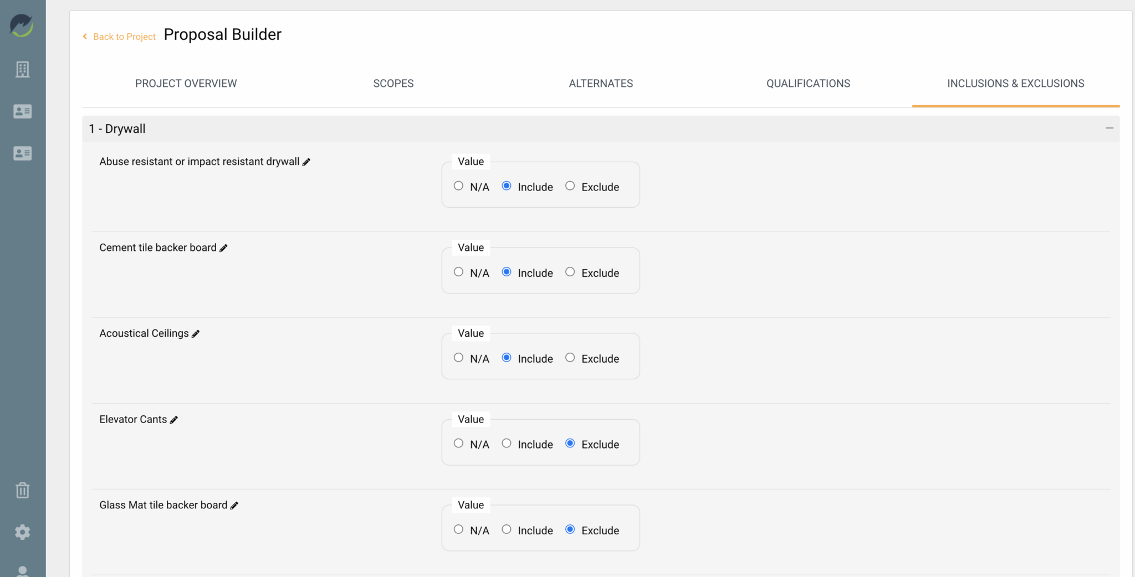Edit the Abuse resistant drywall item name
Screen dimensions: 1135x577
pos(306,162)
